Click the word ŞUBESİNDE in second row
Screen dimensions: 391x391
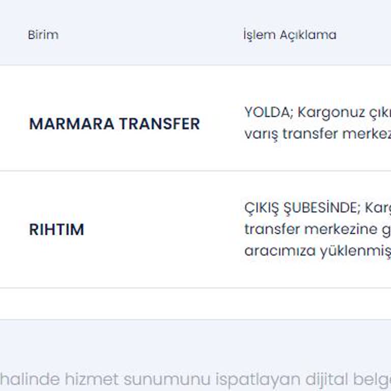(x=322, y=208)
